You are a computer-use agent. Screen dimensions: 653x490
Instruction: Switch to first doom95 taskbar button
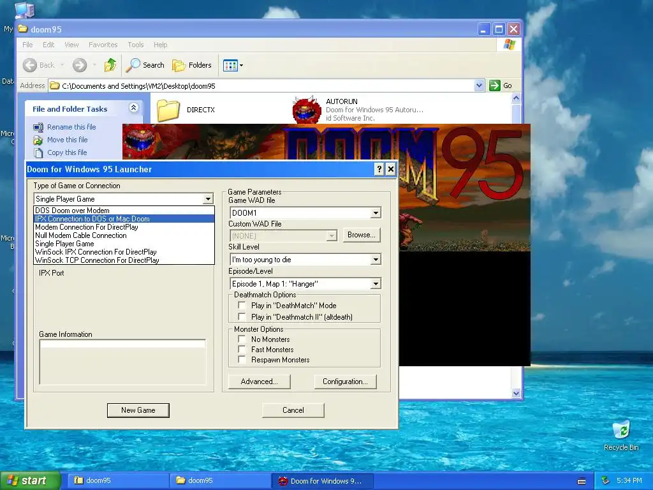point(118,480)
